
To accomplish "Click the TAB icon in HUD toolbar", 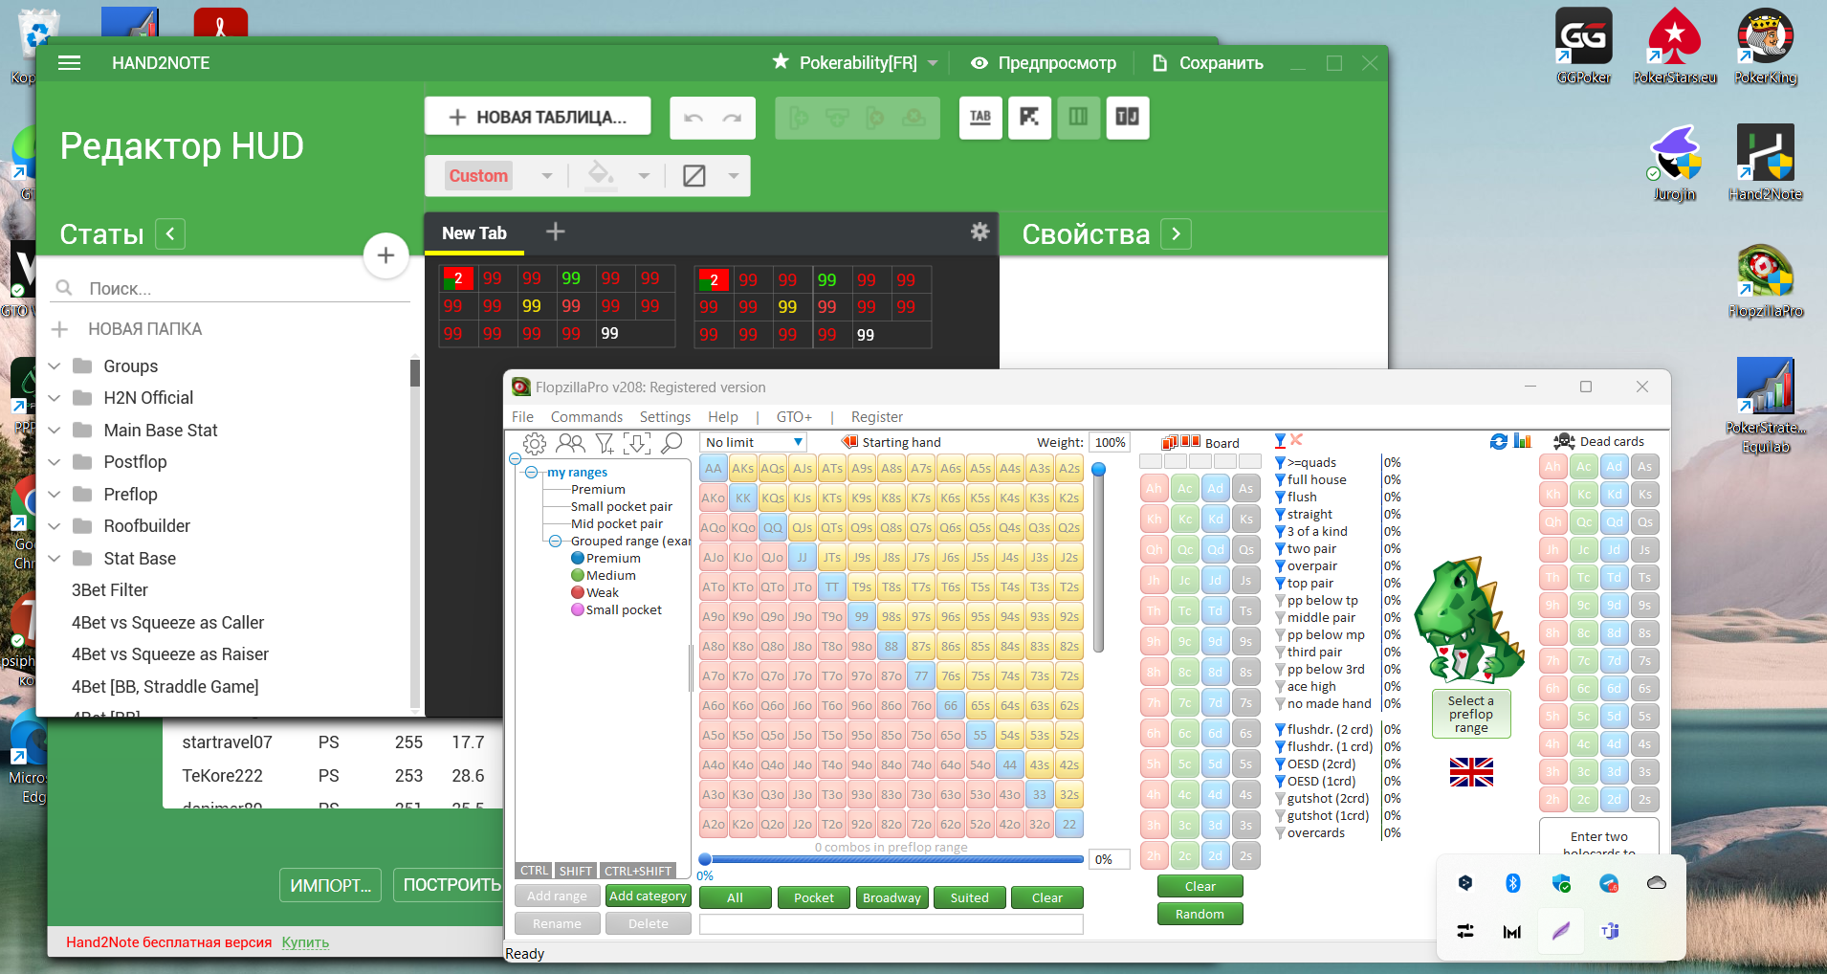I will point(980,118).
